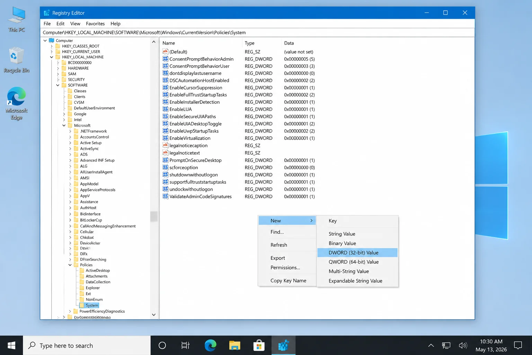532x355 pixels.
Task: Expand the HKEY_CLASSES_ROOT node
Action: 52,46
